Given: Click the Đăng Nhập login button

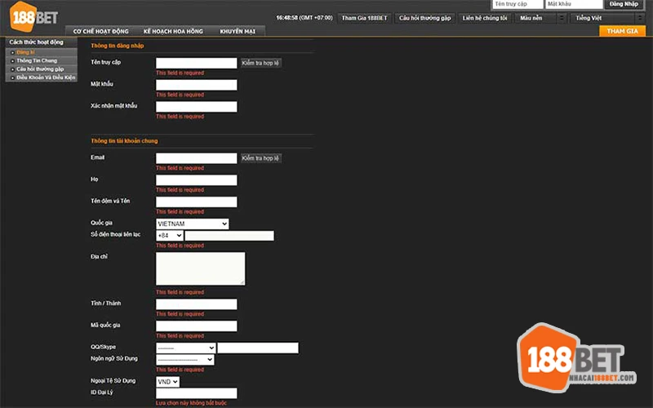Looking at the screenshot, I should (x=624, y=4).
